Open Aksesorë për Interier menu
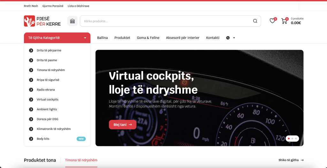327x168 pixels. (183, 38)
